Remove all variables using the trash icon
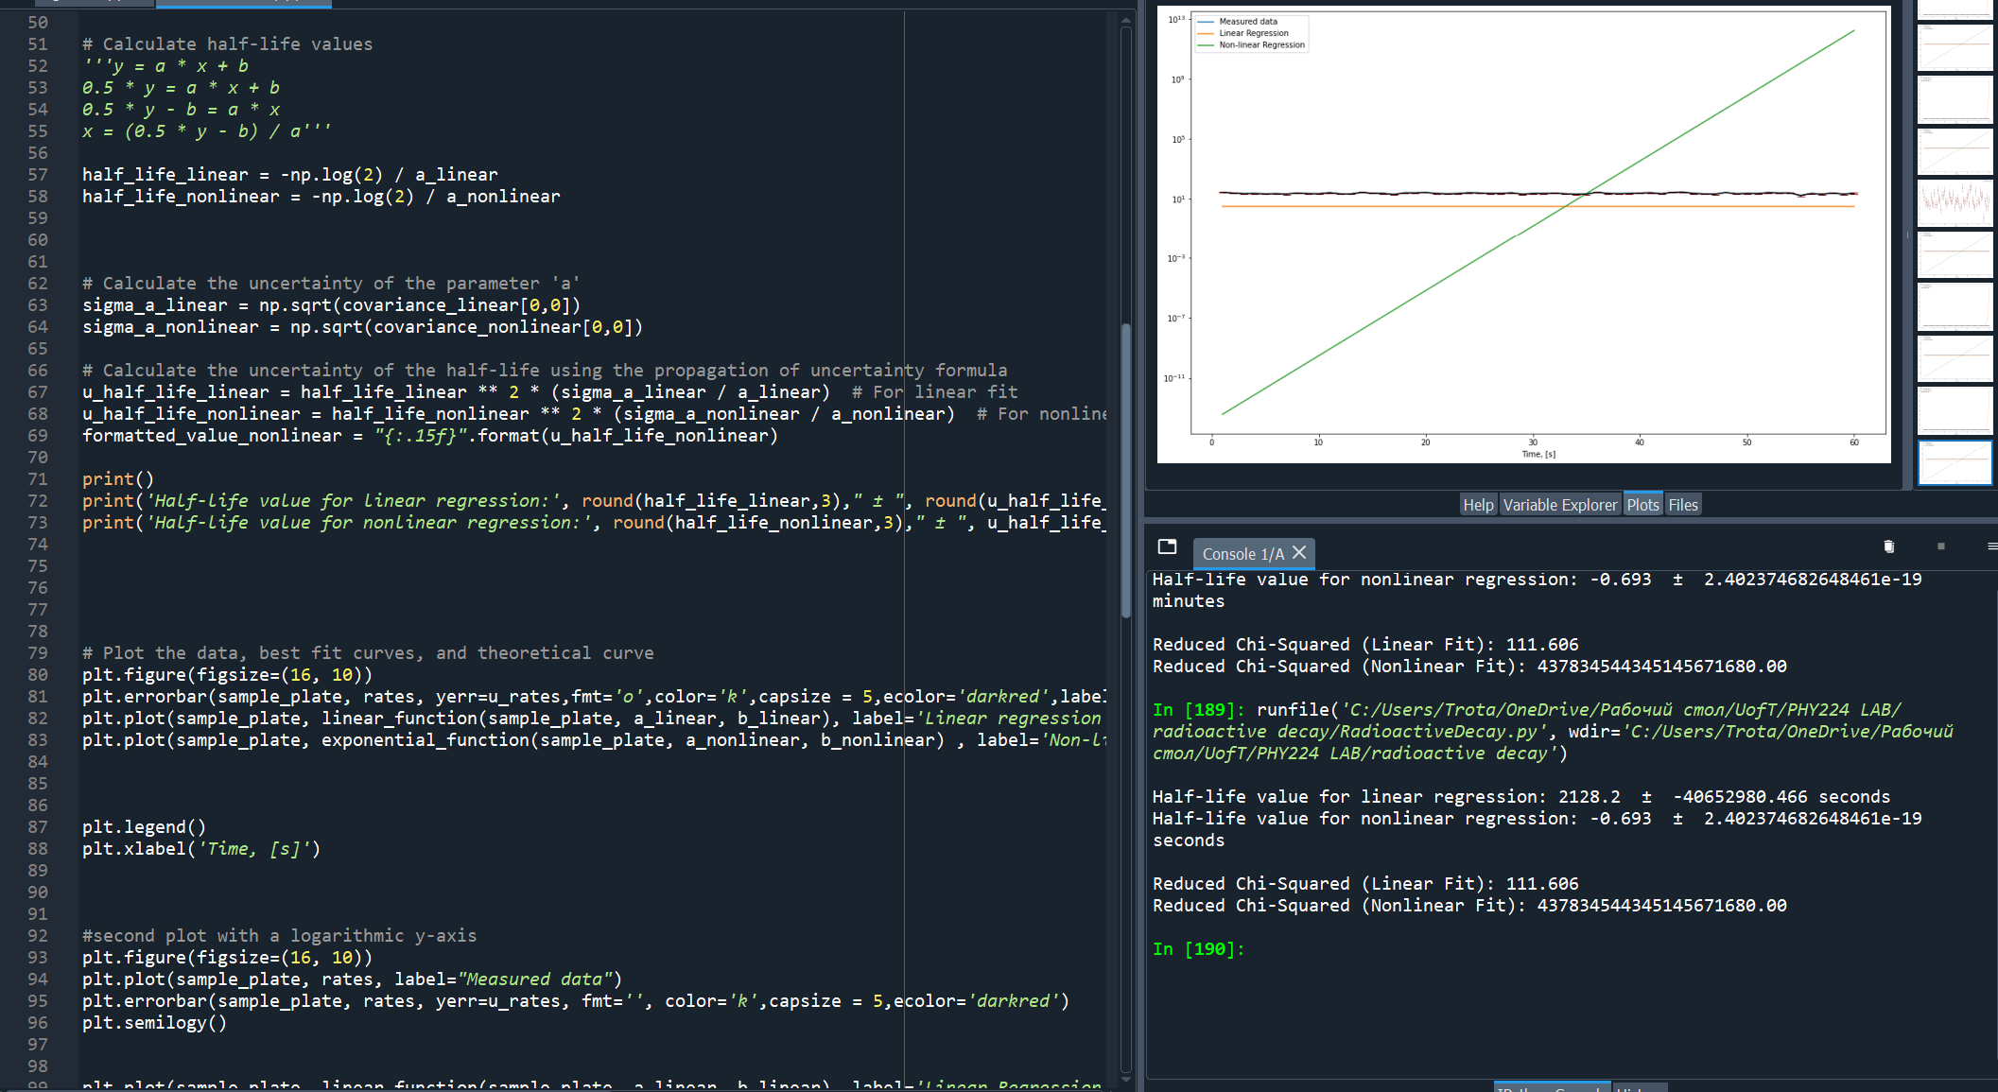 pyautogui.click(x=1888, y=546)
